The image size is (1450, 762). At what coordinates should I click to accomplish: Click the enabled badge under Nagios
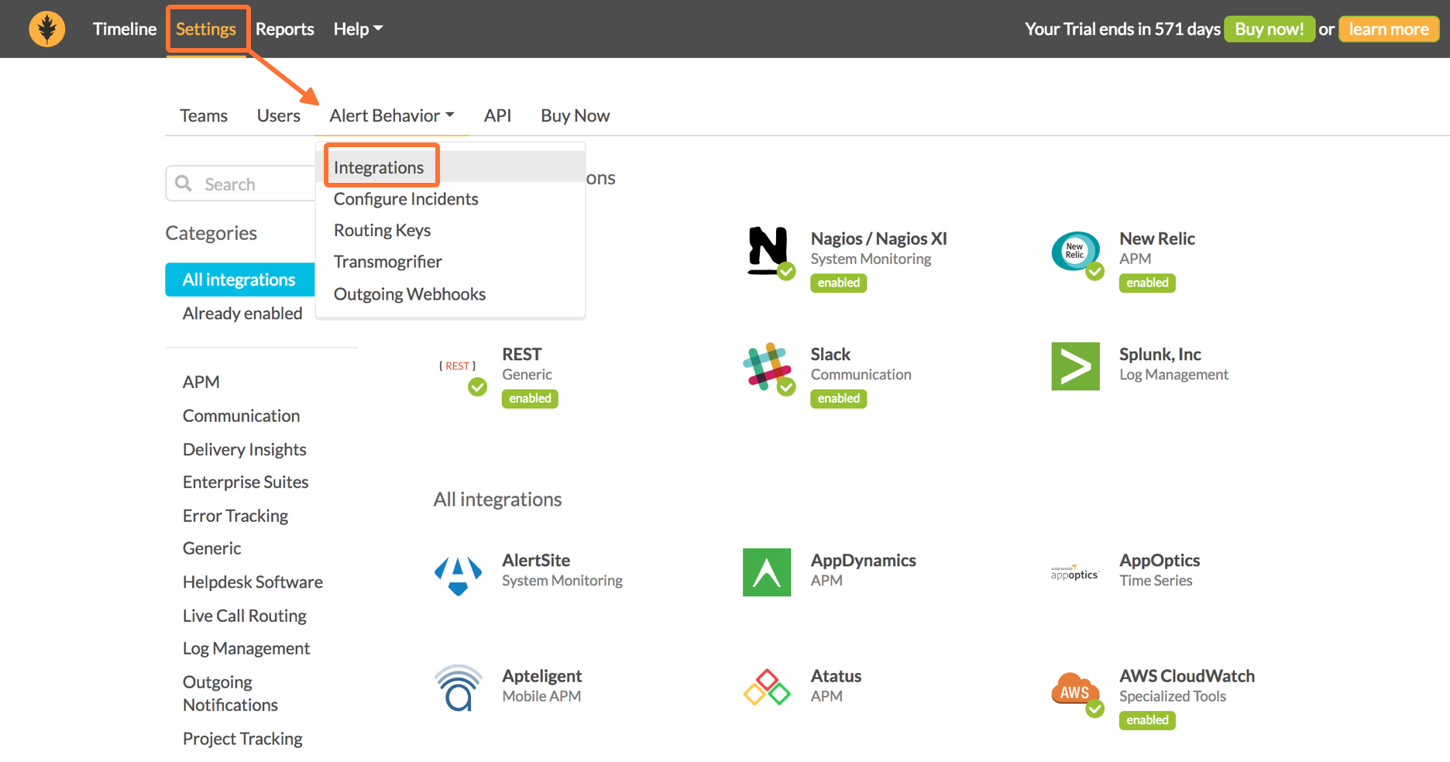[x=839, y=283]
